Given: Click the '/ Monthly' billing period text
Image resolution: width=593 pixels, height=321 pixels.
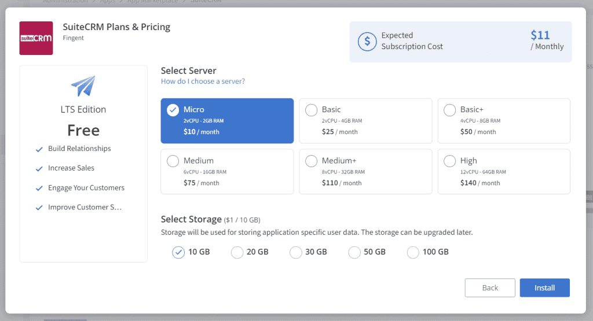Looking at the screenshot, I should (x=547, y=46).
